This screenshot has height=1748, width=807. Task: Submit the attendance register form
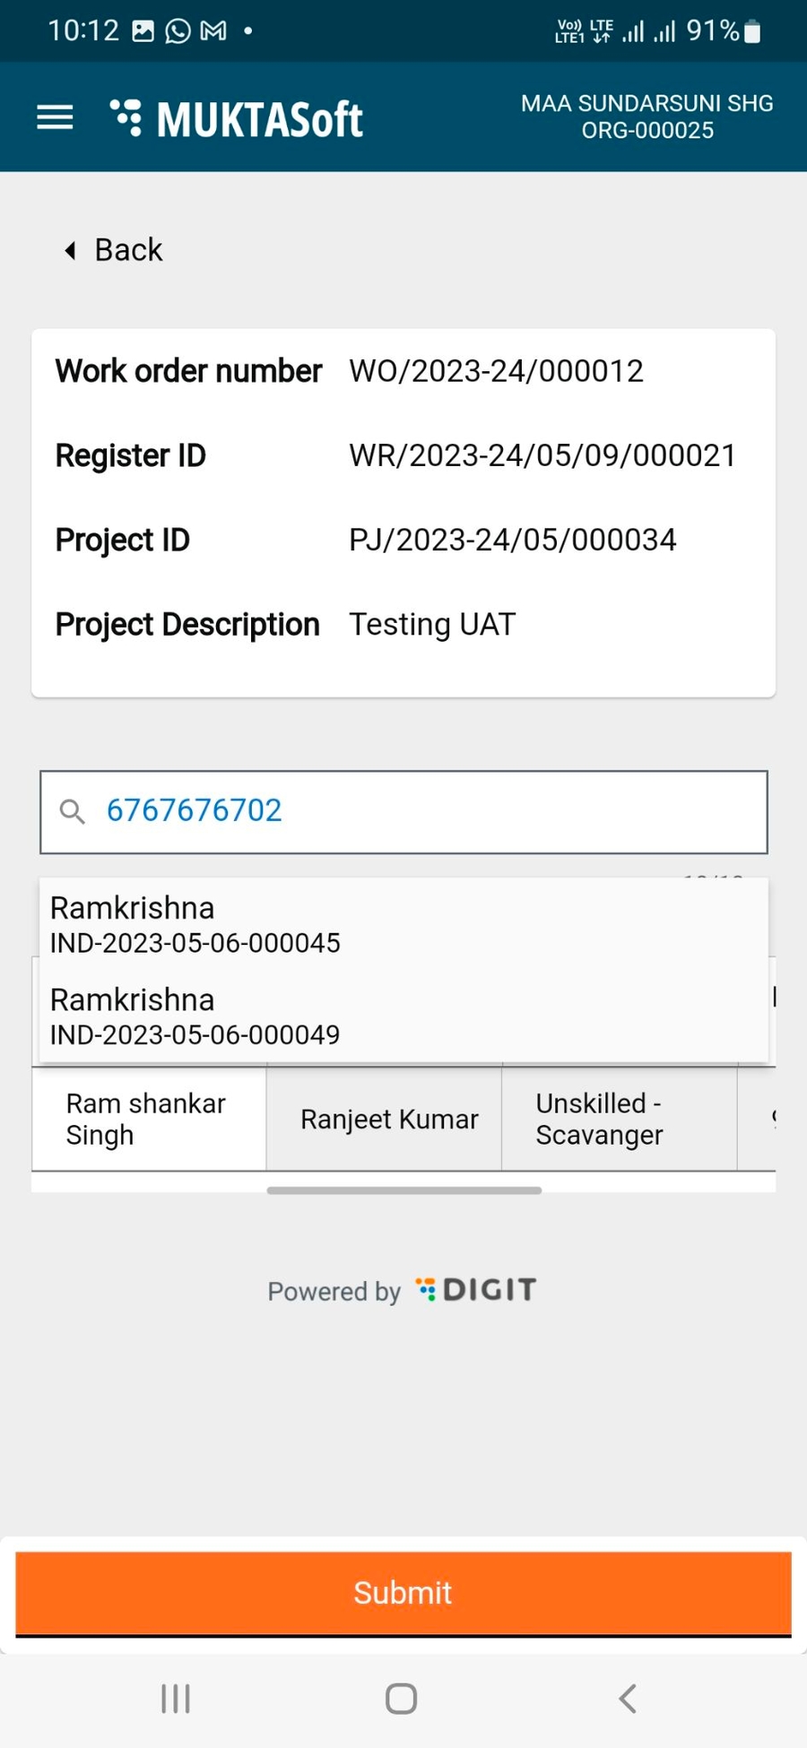(x=403, y=1592)
